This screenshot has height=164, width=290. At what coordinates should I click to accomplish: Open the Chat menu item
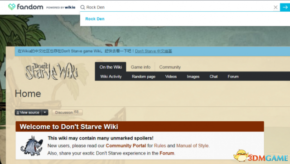pyautogui.click(x=213, y=77)
